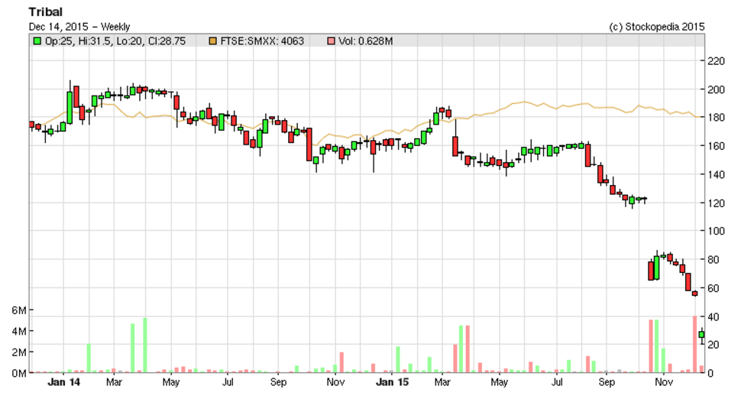Click the 'Sep' label before Jan 15
The image size is (741, 399).
[278, 382]
